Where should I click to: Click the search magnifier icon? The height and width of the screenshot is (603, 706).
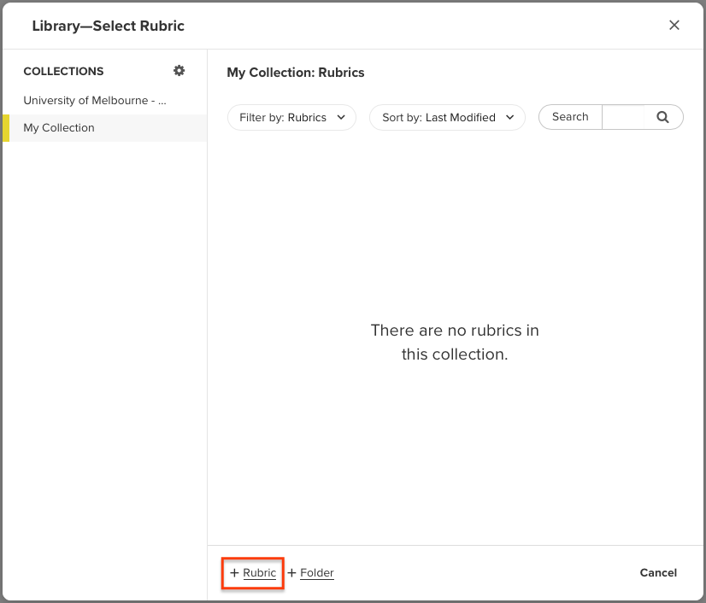pos(662,117)
